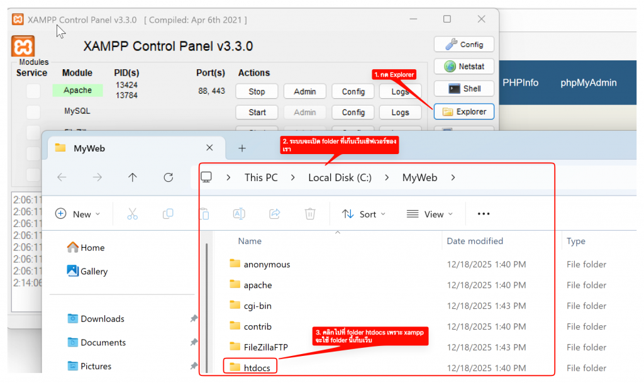Open the htdocs folder
The height and width of the screenshot is (383, 644).
click(x=257, y=367)
